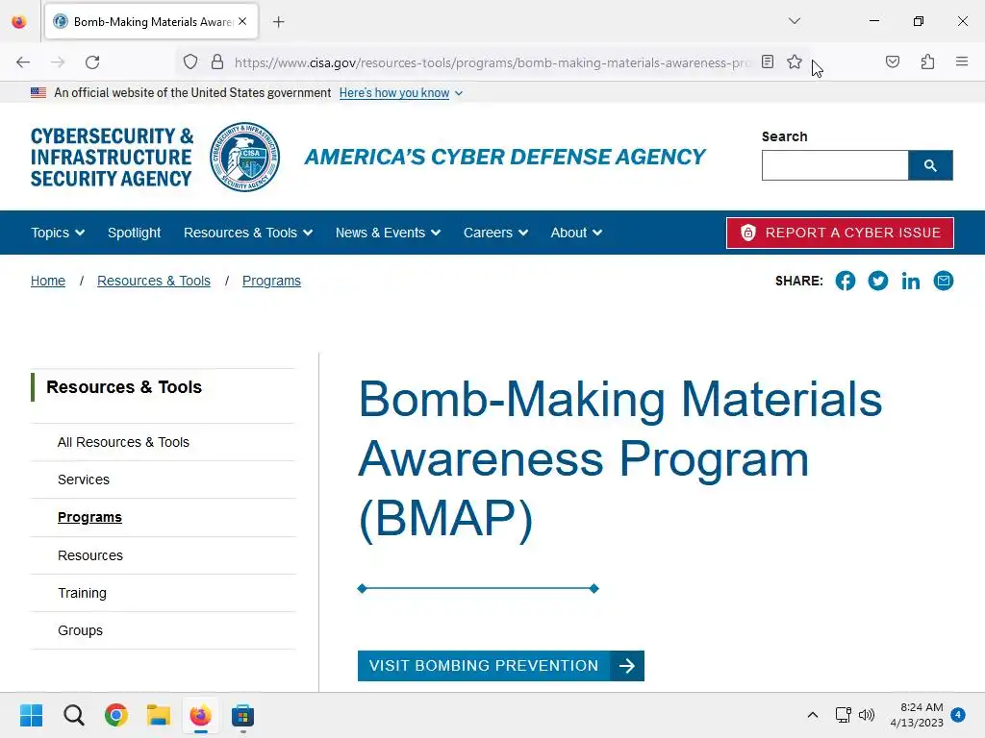Expand Resources & Tools nav dropdown
Image resolution: width=985 pixels, height=738 pixels.
(248, 233)
